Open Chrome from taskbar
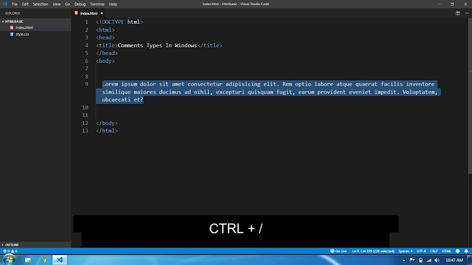Screen dimensions: 472x265 coord(44,260)
